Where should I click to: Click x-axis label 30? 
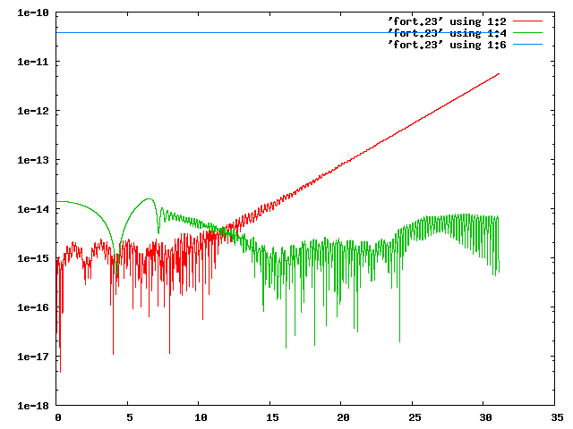click(485, 417)
